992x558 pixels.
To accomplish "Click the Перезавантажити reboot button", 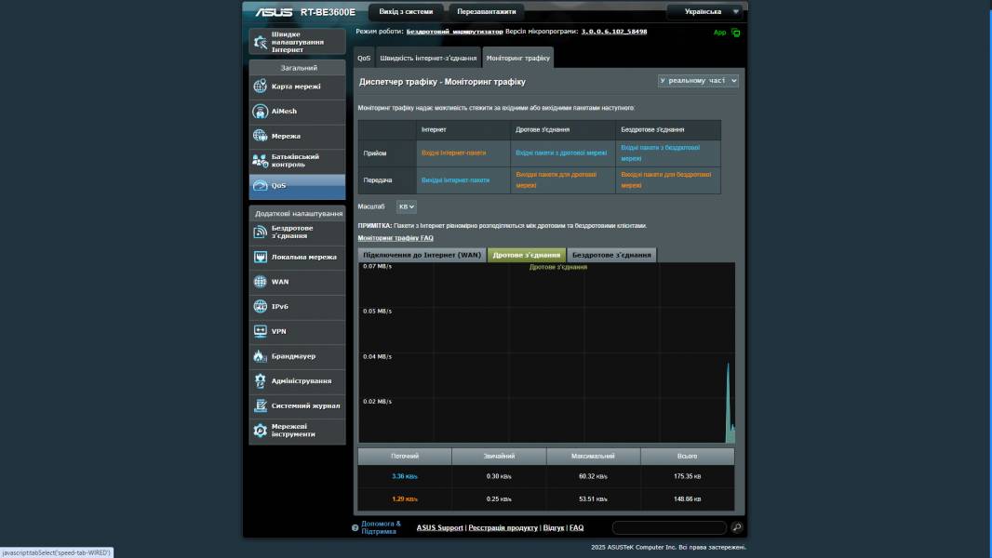I will pos(487,11).
